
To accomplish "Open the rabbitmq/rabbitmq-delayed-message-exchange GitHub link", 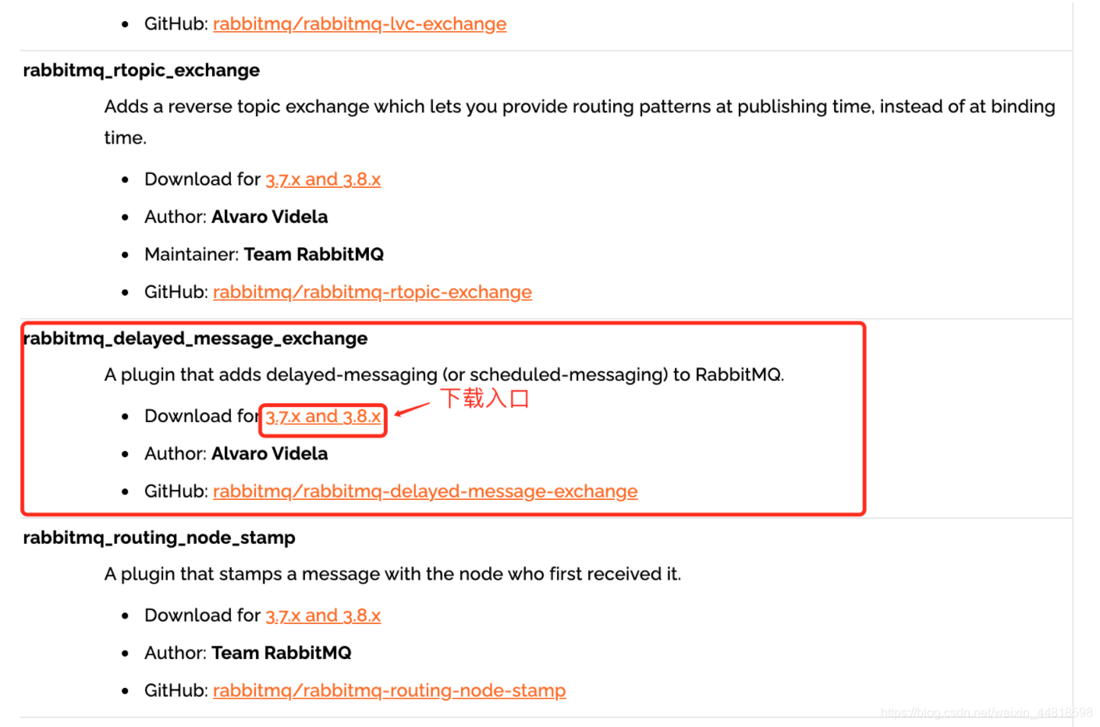I will (425, 491).
